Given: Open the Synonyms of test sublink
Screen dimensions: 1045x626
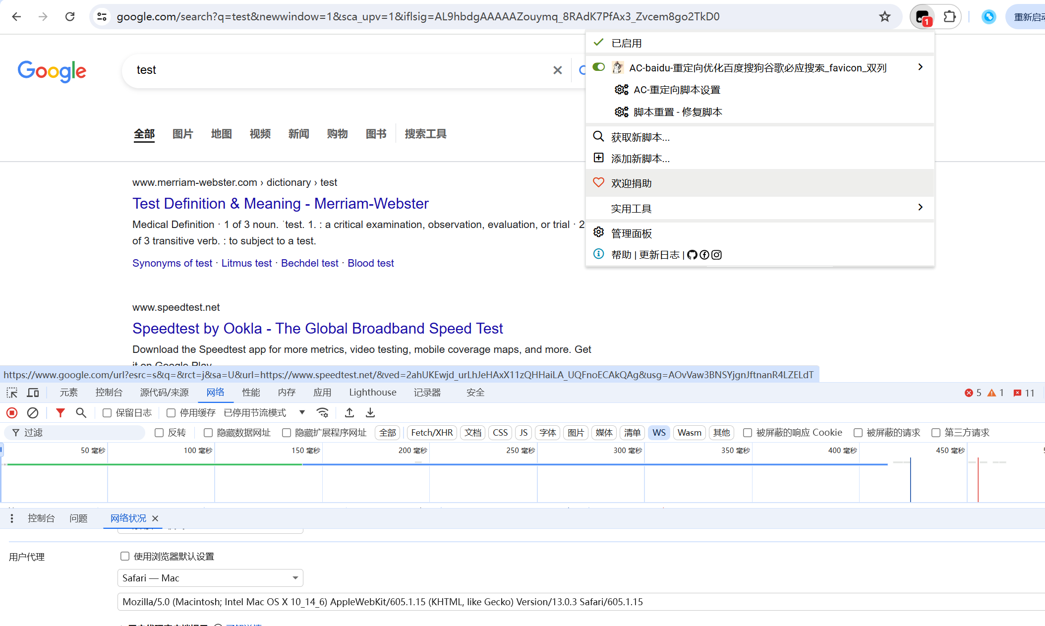Looking at the screenshot, I should coord(172,263).
